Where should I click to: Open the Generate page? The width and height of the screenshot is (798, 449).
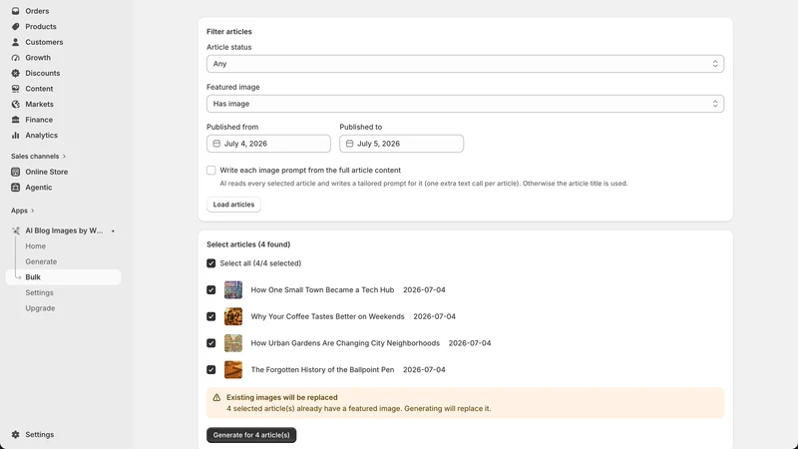41,261
